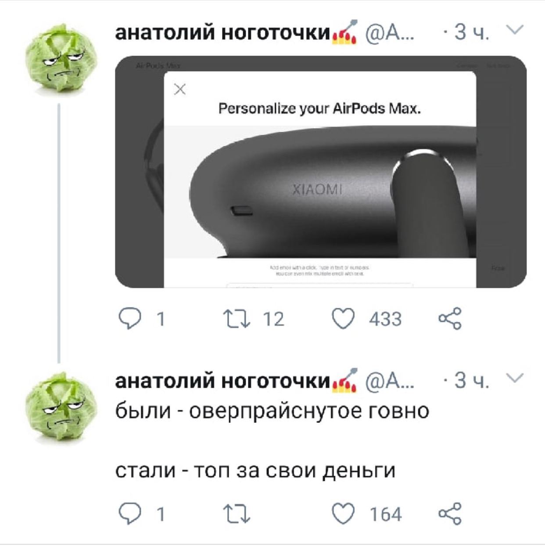Viewport: 545px width, 549px height.
Task: Open tweet text 'были - оверпрайснутое говно'
Action: pos(272,411)
